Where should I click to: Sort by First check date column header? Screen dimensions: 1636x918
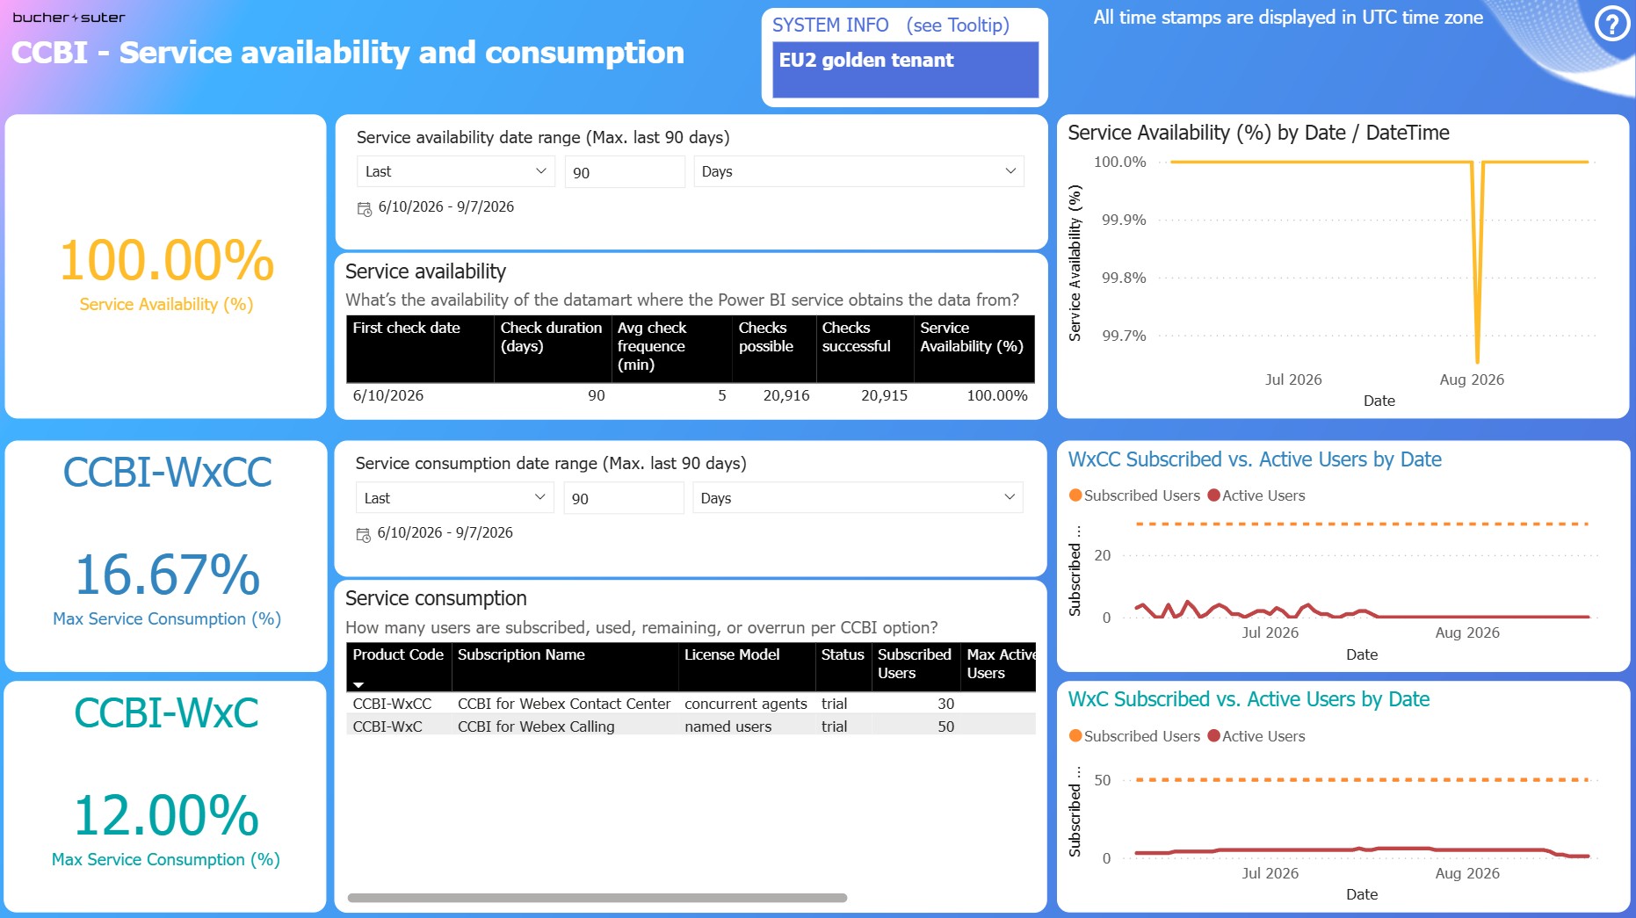click(420, 348)
